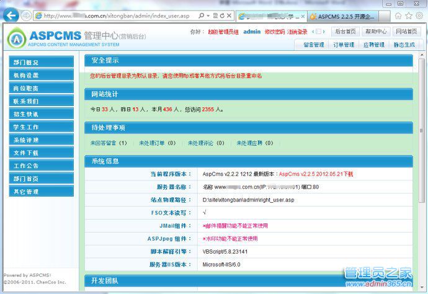Image resolution: width=428 pixels, height=294 pixels.
Task: Select 联系我们 in the sidebar
Action: point(41,100)
